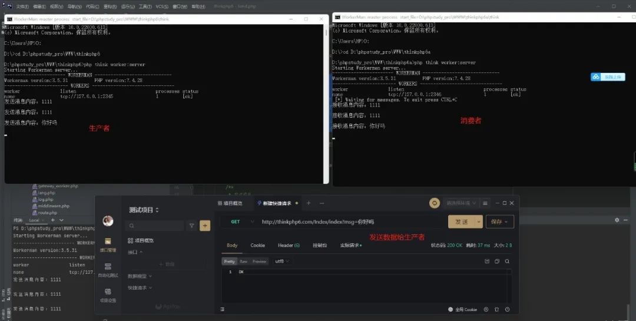Open the 保存 dropdown button

500,221
